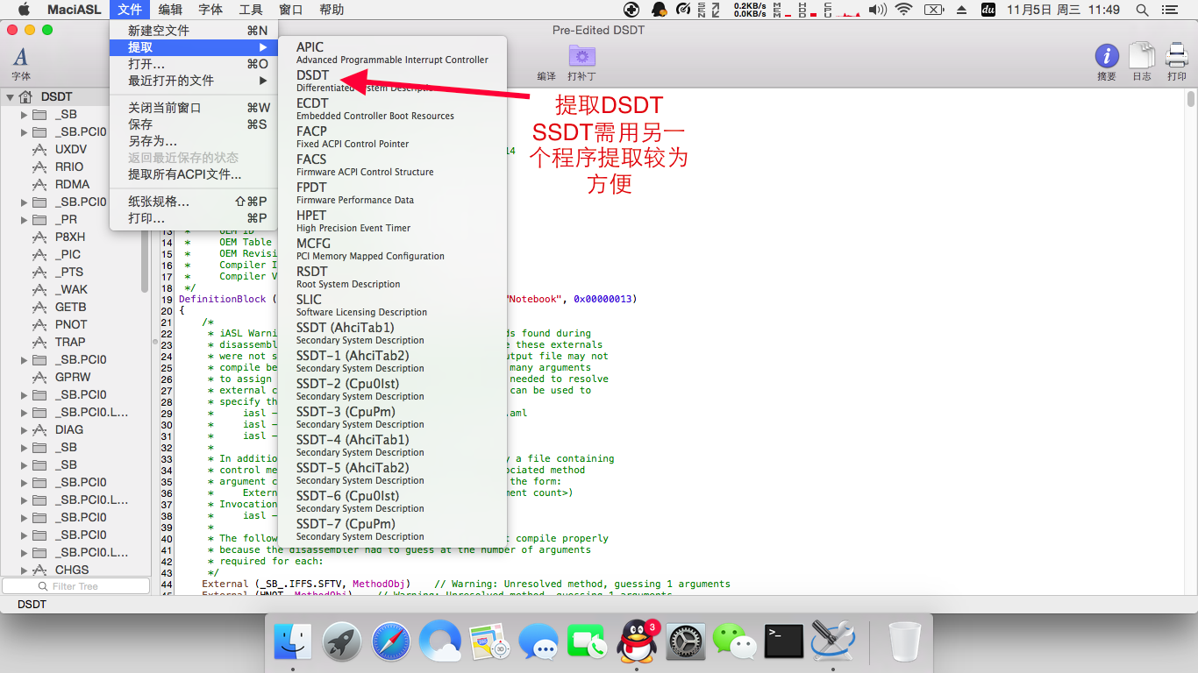This screenshot has height=673, width=1198.
Task: Collapse the DSDT root tree node
Action: pos(10,96)
